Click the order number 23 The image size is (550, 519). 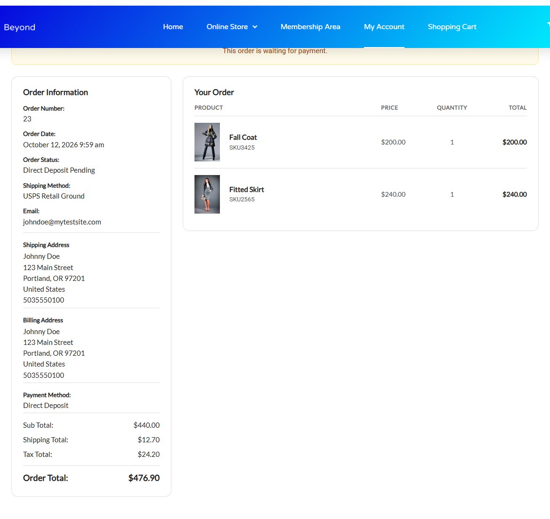[27, 119]
